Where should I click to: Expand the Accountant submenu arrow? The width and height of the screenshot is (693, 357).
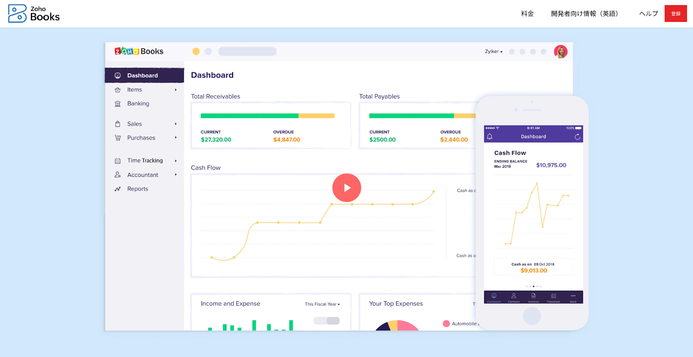[x=176, y=175]
